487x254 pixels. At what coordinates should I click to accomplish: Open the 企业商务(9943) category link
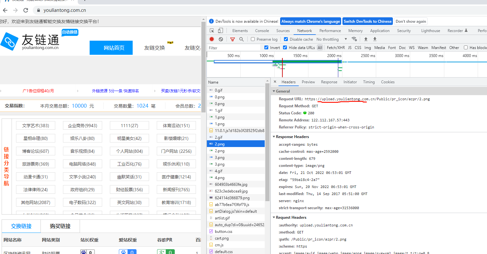point(83,126)
